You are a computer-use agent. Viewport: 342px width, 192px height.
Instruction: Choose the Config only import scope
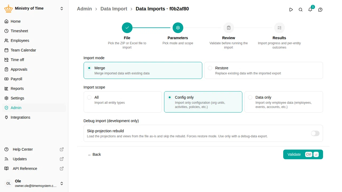click(203, 102)
